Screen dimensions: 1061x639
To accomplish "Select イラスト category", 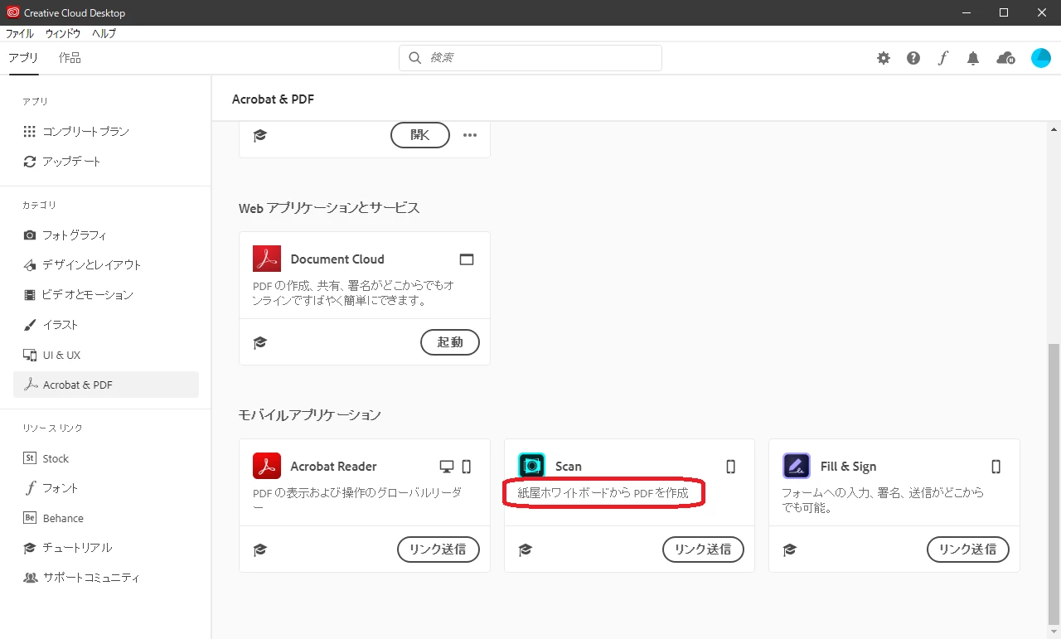I will [106, 325].
